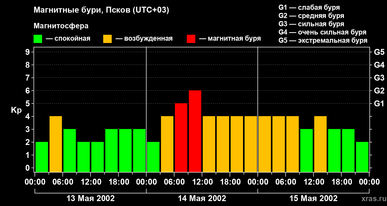Viewport: 387px width, 206px height.
Task: Pick the green 00:00–03:00 bar on 14 Мая
Action: click(x=153, y=157)
